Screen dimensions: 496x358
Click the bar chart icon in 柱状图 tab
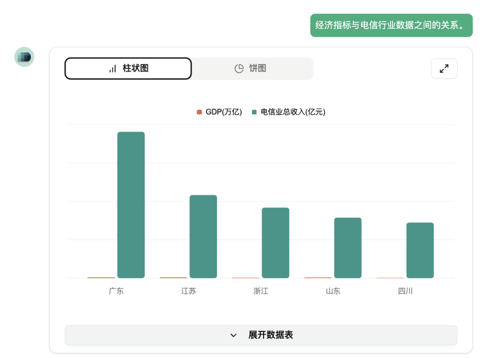(x=112, y=69)
